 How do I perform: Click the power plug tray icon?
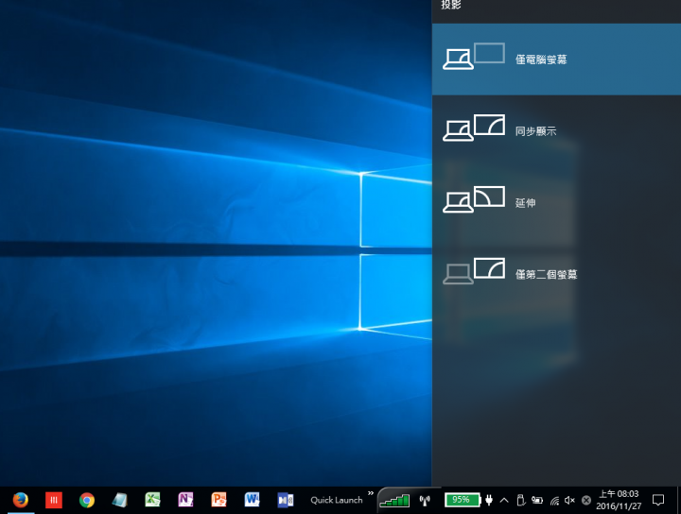[x=489, y=500]
